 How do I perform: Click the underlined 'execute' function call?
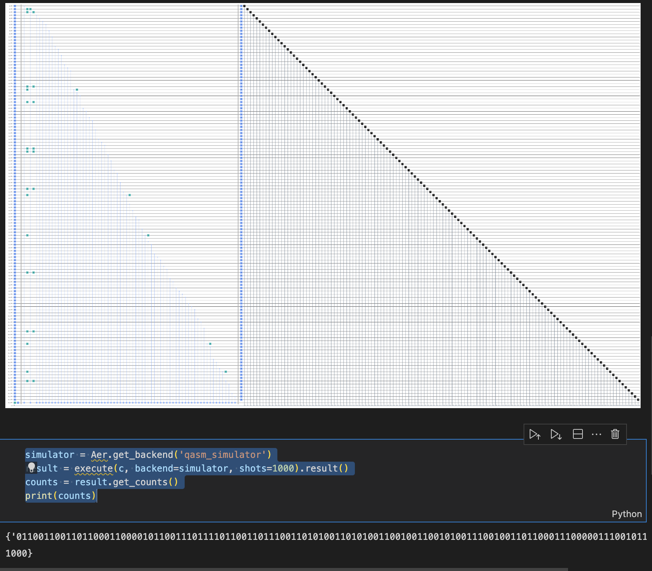click(x=93, y=468)
